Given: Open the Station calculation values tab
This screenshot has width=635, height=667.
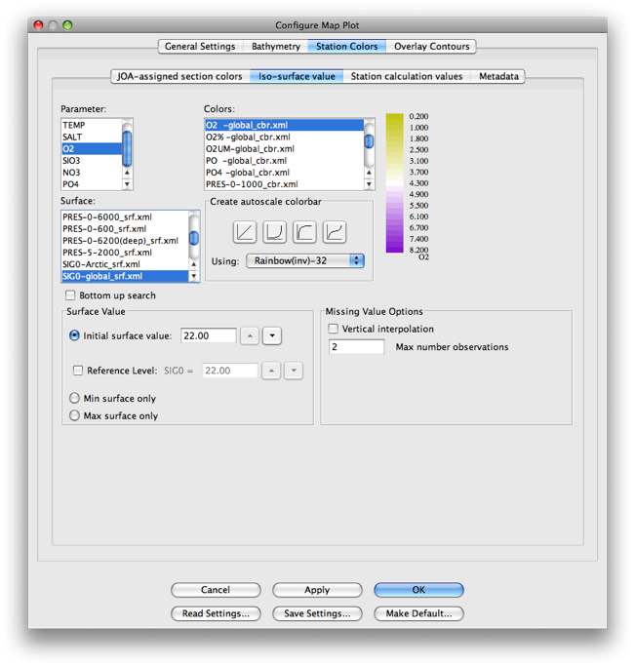Looking at the screenshot, I should click(407, 76).
